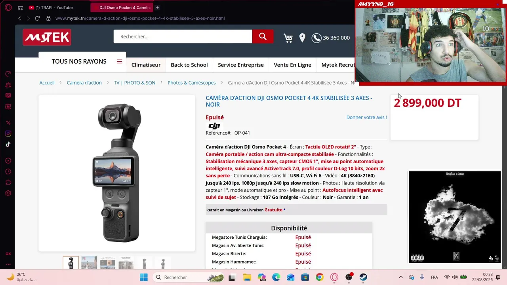Open Steam from taskbar
The height and width of the screenshot is (285, 507).
point(363,277)
